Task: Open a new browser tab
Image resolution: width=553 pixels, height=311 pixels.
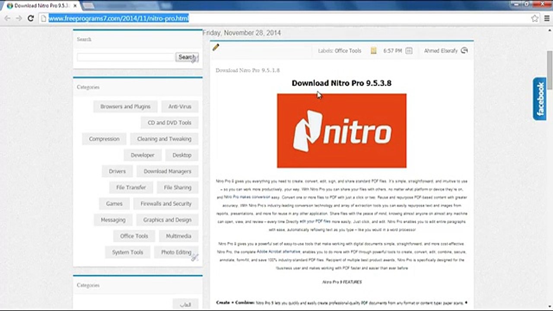Action: pos(89,6)
